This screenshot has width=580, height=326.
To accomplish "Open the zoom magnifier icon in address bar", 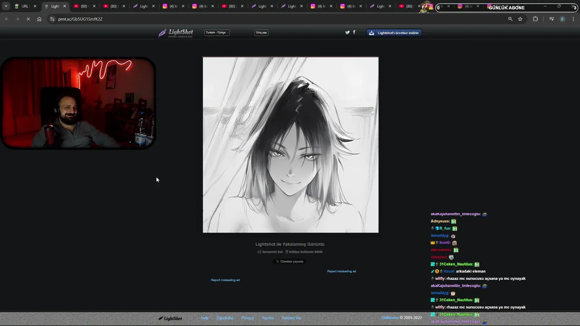I will tap(510, 19).
